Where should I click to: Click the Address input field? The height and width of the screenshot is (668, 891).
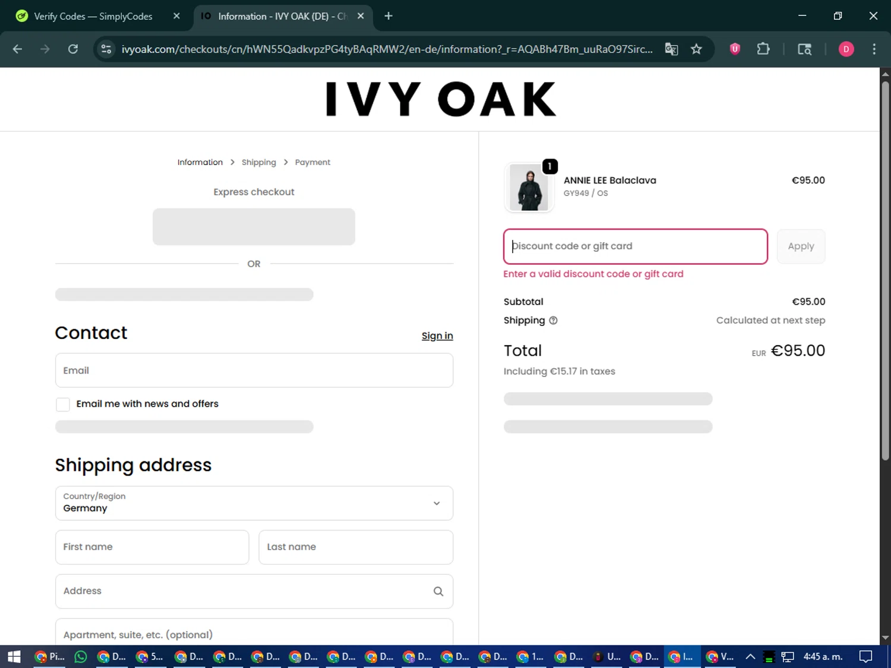click(x=254, y=591)
